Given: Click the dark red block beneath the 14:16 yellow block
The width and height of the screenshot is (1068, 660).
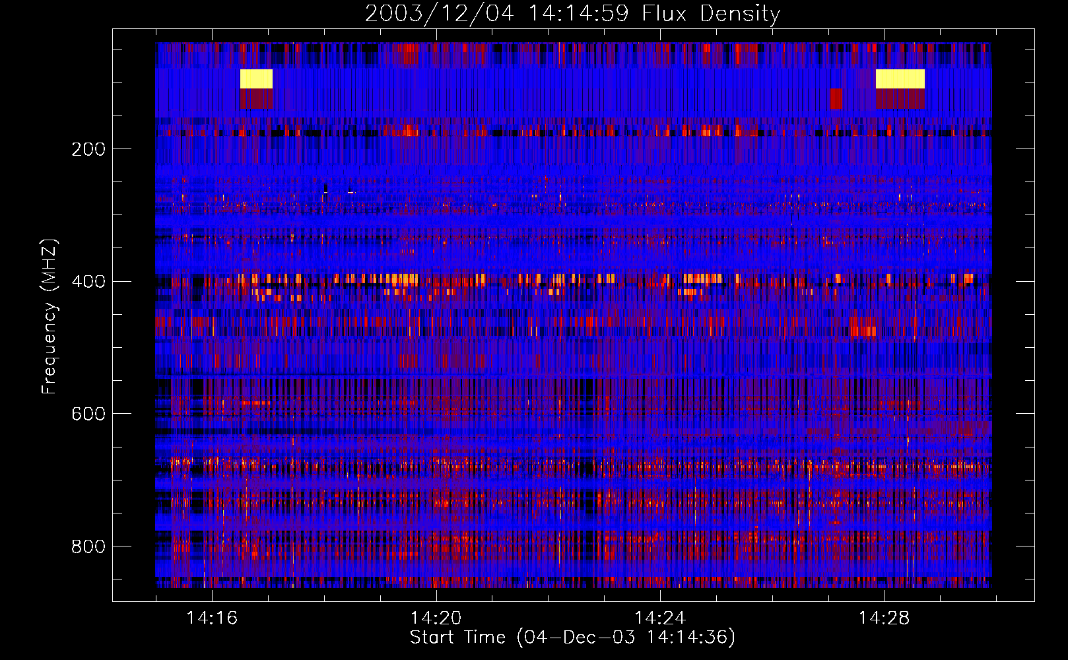Looking at the screenshot, I should tap(256, 99).
